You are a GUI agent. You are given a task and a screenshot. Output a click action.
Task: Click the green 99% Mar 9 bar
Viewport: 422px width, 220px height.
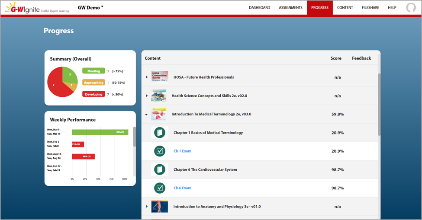(100, 132)
